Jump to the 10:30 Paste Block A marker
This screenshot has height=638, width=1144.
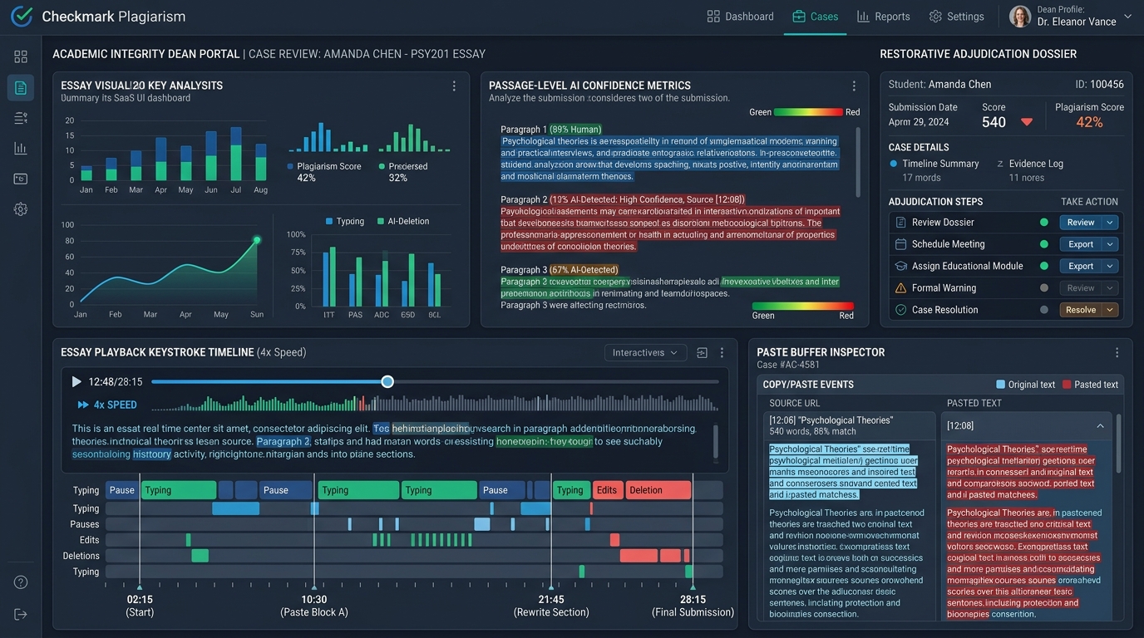tap(314, 606)
